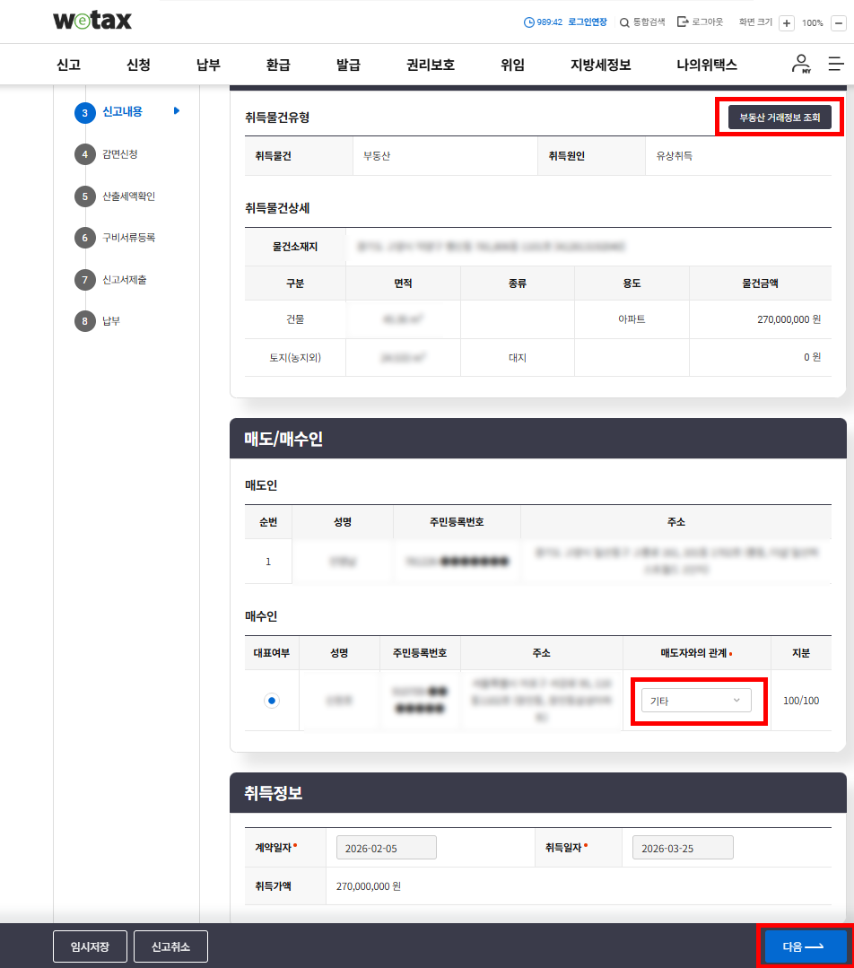This screenshot has height=968, width=854.
Task: Click the 로그아웃 logout icon
Action: 683,22
